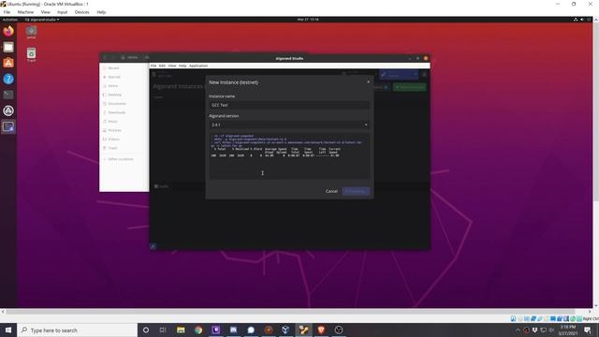The height and width of the screenshot is (337, 599).
Task: Click Activities in the Ubuntu top bar
Action: (10, 19)
